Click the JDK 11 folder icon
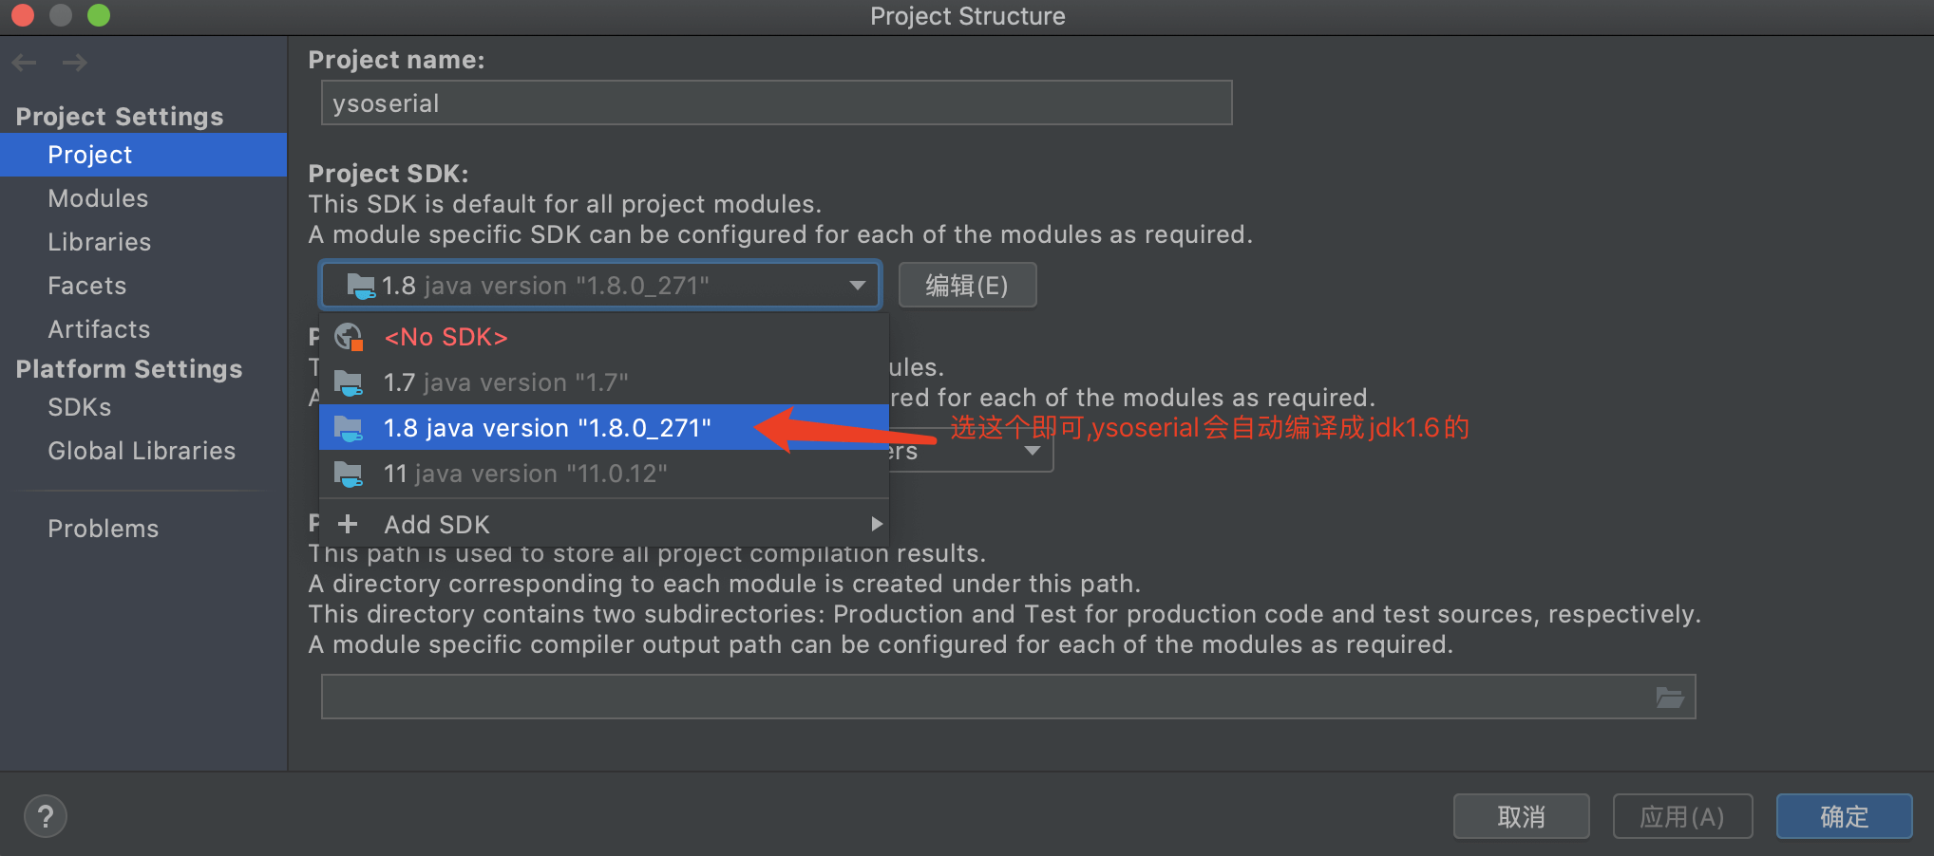 pos(349,474)
